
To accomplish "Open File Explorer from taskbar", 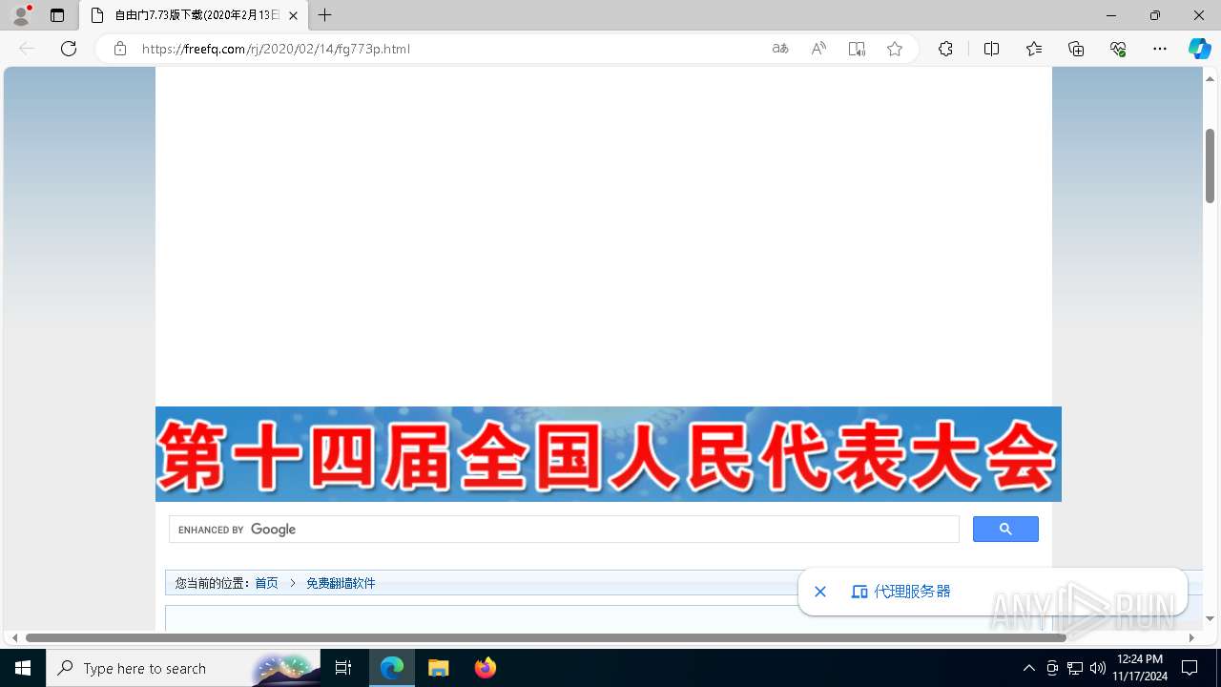I will 438,668.
